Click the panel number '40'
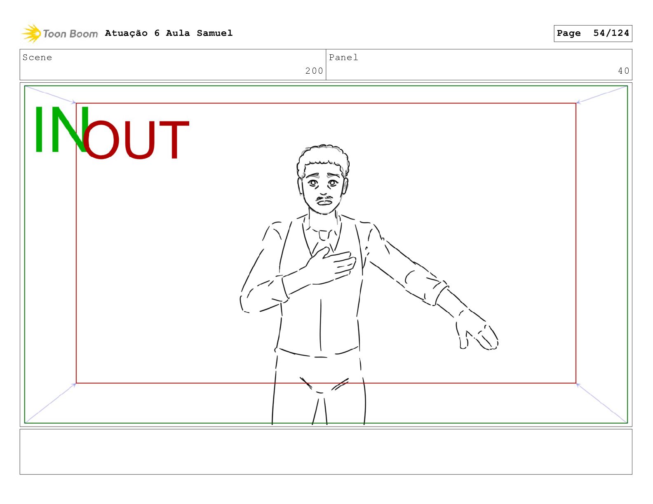Screen dimensions: 653x504 (x=624, y=71)
